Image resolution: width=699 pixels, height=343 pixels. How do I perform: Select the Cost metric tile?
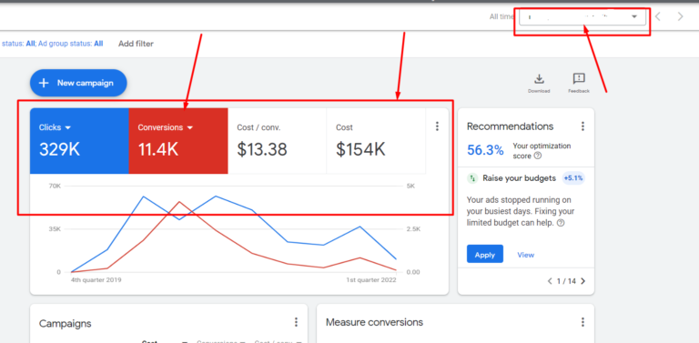[x=376, y=141]
